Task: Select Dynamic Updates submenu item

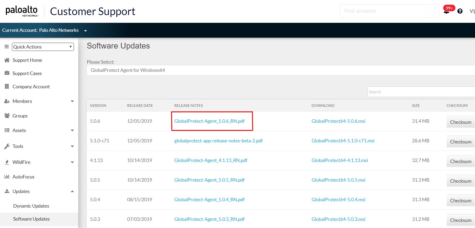Action: [31, 206]
